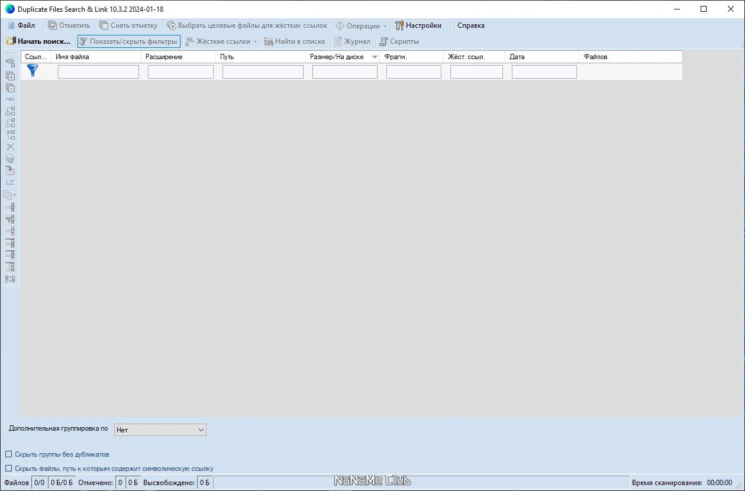The width and height of the screenshot is (745, 491).
Task: Click the Фрагм. column header
Action: pyautogui.click(x=412, y=57)
